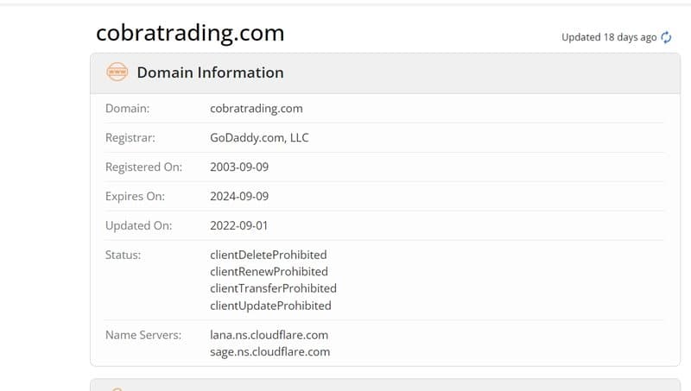This screenshot has height=391, width=691.
Task: Click the Domain Information section header
Action: point(385,73)
